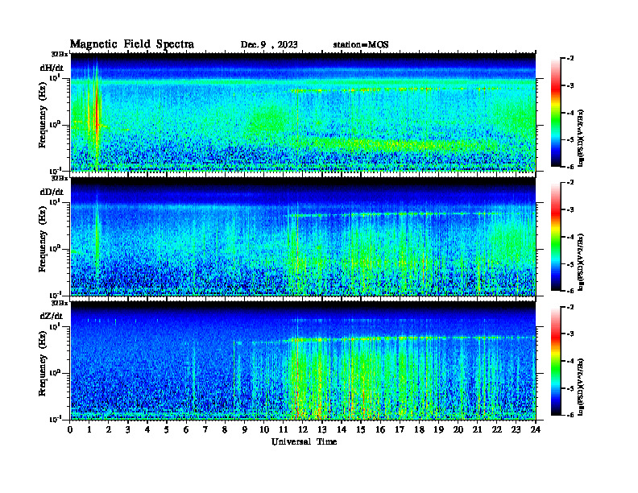The image size is (638, 493).
Task: Click hour 16 on the Universal Time axis
Action: coord(380,429)
